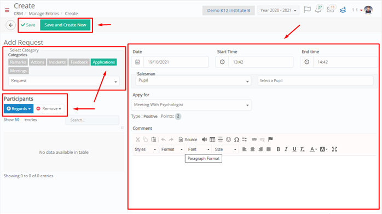Click the insert Link icon

[254, 140]
